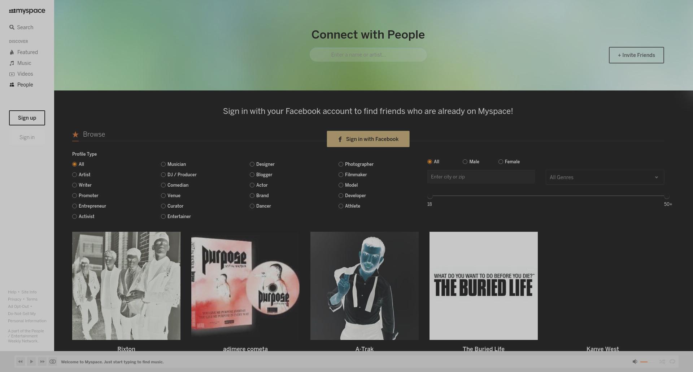Screen dimensions: 693x372
Task: Select Athlete profile type
Action: pos(341,206)
